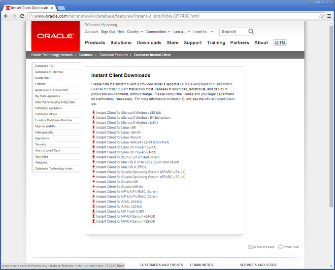Click download icon for Windows (x64)
335x270 pixels.
94,122
